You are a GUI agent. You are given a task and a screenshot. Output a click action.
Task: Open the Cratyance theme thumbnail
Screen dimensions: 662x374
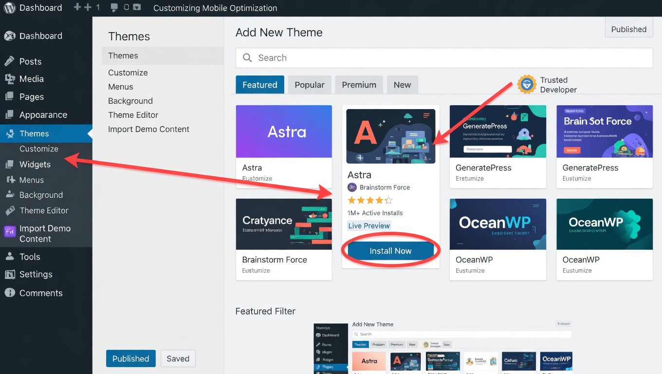point(284,224)
